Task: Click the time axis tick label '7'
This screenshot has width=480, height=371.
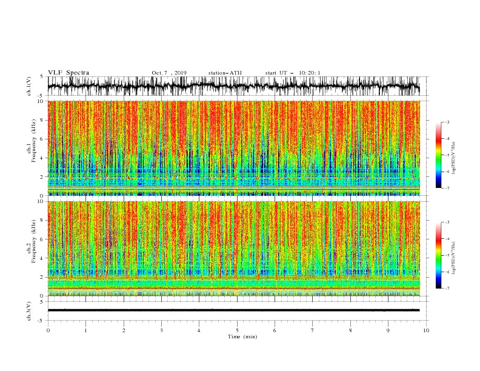Action: pos(313,330)
